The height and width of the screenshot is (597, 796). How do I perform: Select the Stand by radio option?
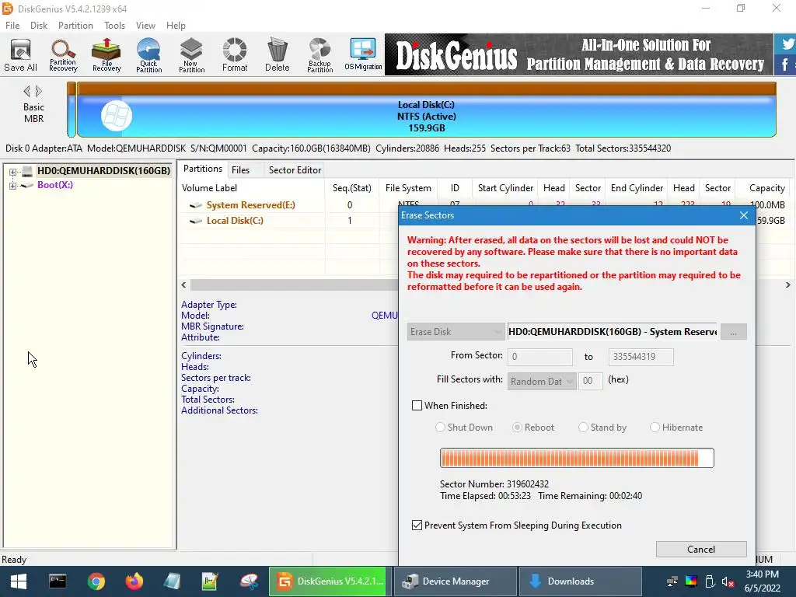(x=583, y=428)
